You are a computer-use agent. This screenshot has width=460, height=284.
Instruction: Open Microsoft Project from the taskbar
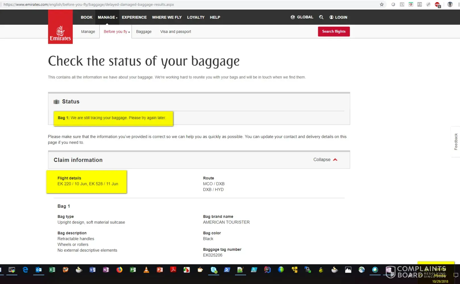tap(133, 270)
